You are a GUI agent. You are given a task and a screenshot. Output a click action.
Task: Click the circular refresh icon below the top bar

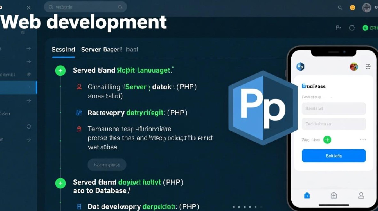point(352,28)
